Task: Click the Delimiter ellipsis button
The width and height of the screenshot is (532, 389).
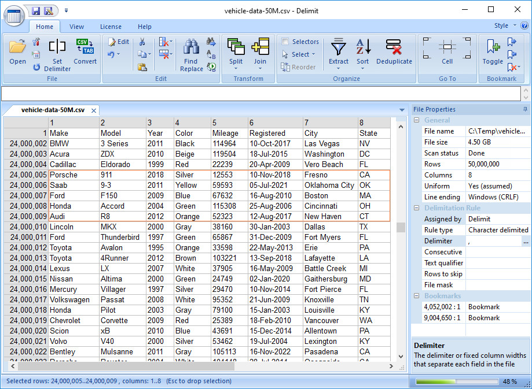Action: pyautogui.click(x=525, y=241)
